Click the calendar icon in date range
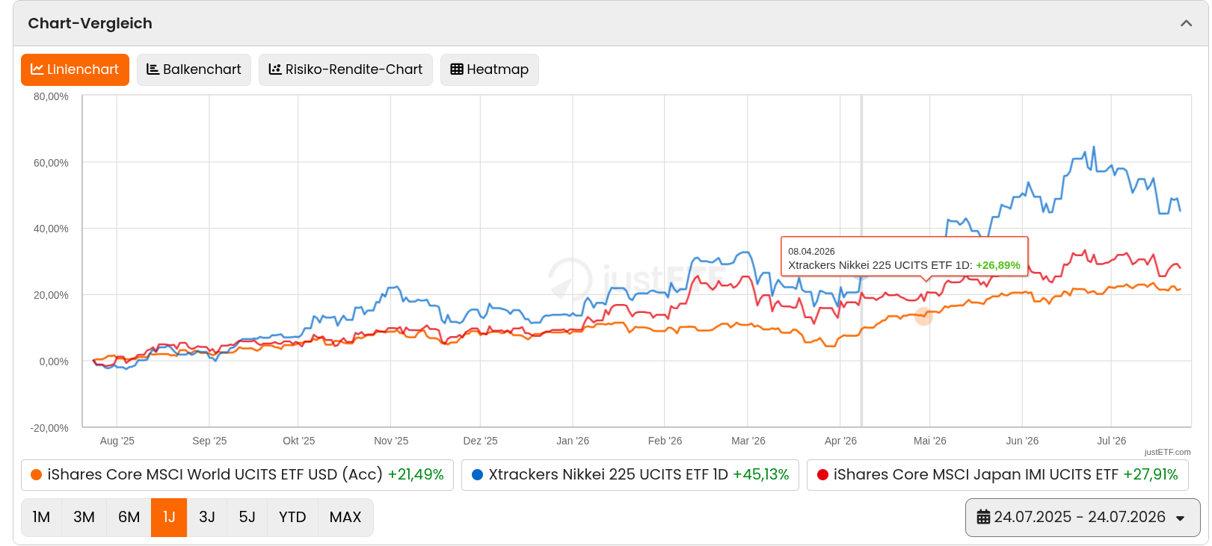Image resolution: width=1212 pixels, height=546 pixels. [x=984, y=517]
